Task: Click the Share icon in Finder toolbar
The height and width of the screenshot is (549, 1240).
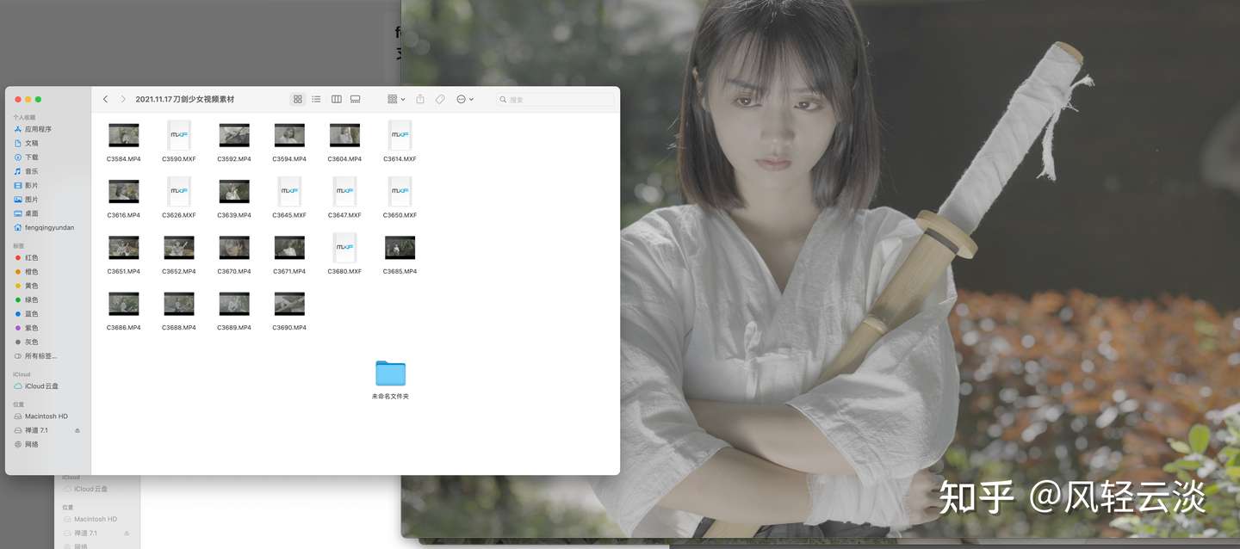Action: click(x=420, y=99)
